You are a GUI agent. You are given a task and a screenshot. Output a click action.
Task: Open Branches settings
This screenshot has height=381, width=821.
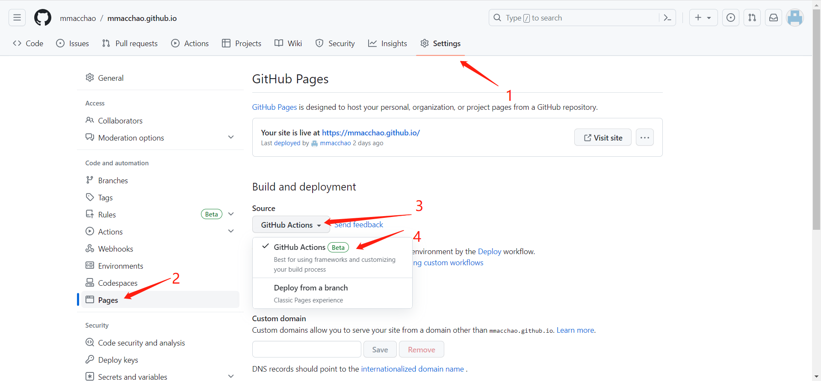tap(160, 180)
